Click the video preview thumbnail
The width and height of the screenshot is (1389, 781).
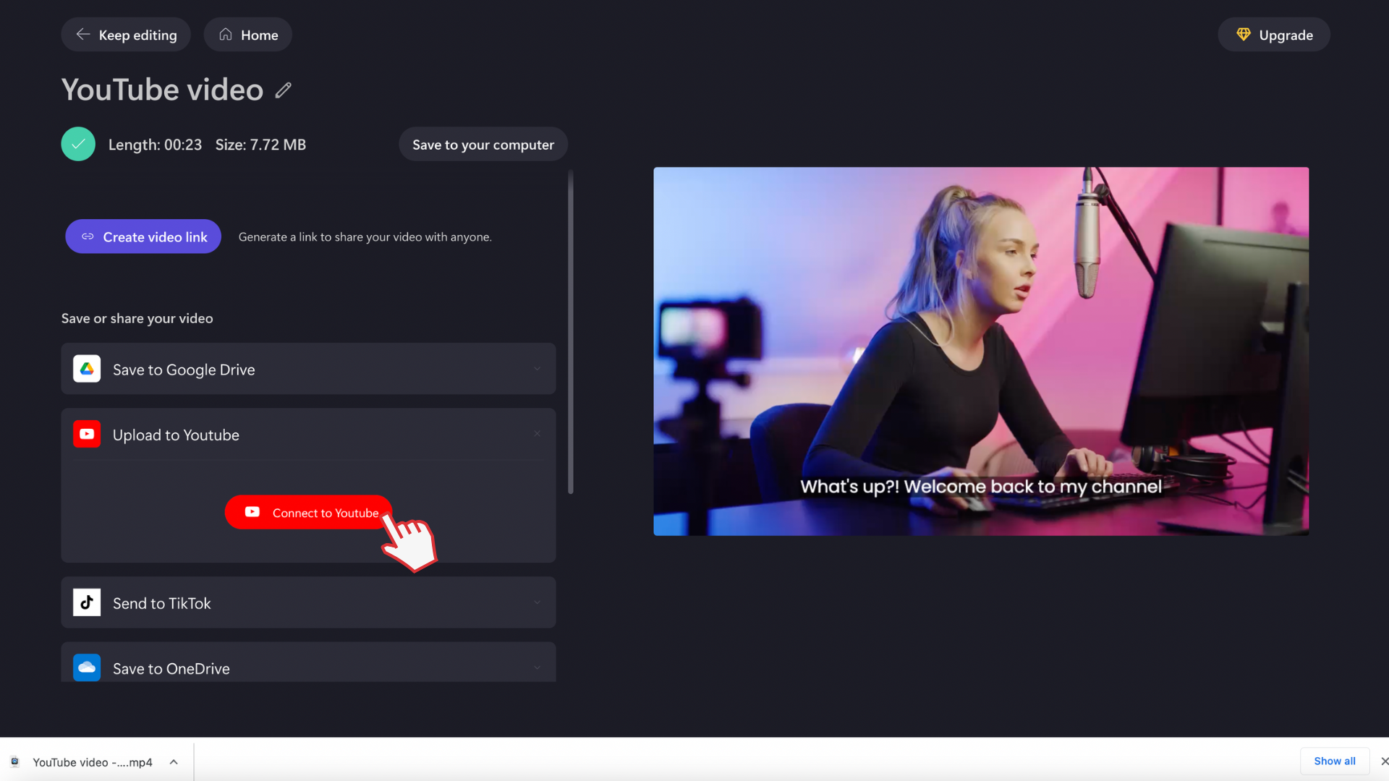pos(980,351)
